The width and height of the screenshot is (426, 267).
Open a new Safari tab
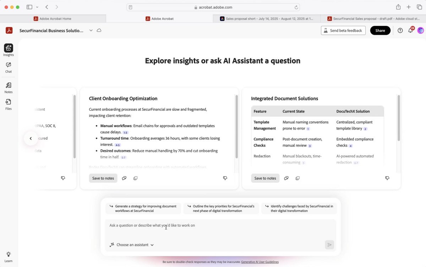click(x=409, y=7)
